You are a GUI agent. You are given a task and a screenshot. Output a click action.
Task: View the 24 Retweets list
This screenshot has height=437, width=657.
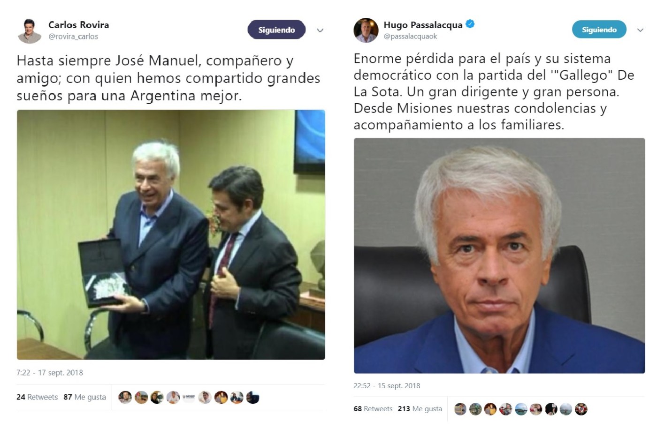(37, 397)
